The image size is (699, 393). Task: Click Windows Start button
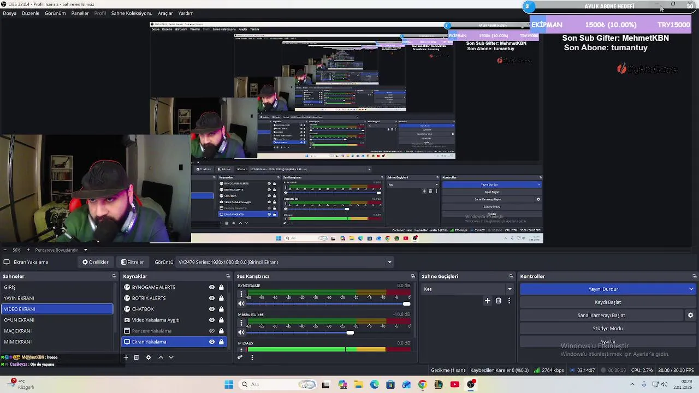click(229, 384)
